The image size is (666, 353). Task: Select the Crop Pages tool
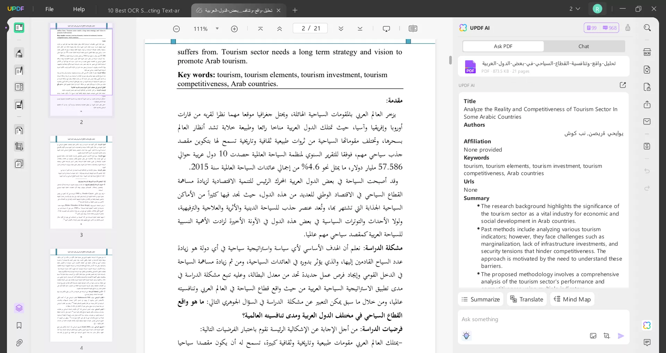tap(19, 147)
